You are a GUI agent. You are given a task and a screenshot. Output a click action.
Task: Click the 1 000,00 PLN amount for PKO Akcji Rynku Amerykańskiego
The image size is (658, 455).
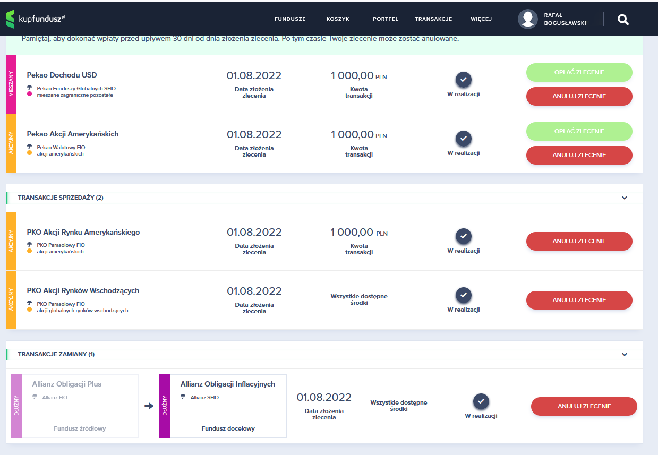359,232
